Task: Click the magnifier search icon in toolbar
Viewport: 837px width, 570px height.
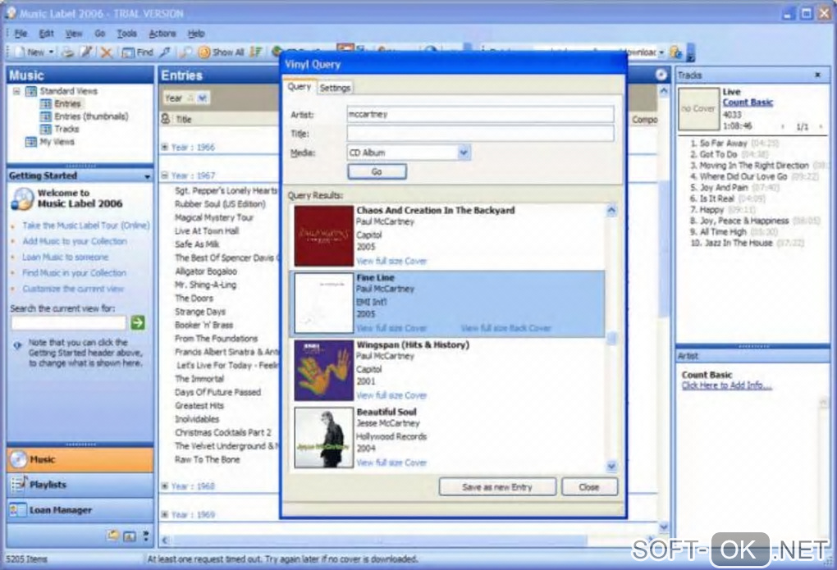Action: pyautogui.click(x=185, y=52)
